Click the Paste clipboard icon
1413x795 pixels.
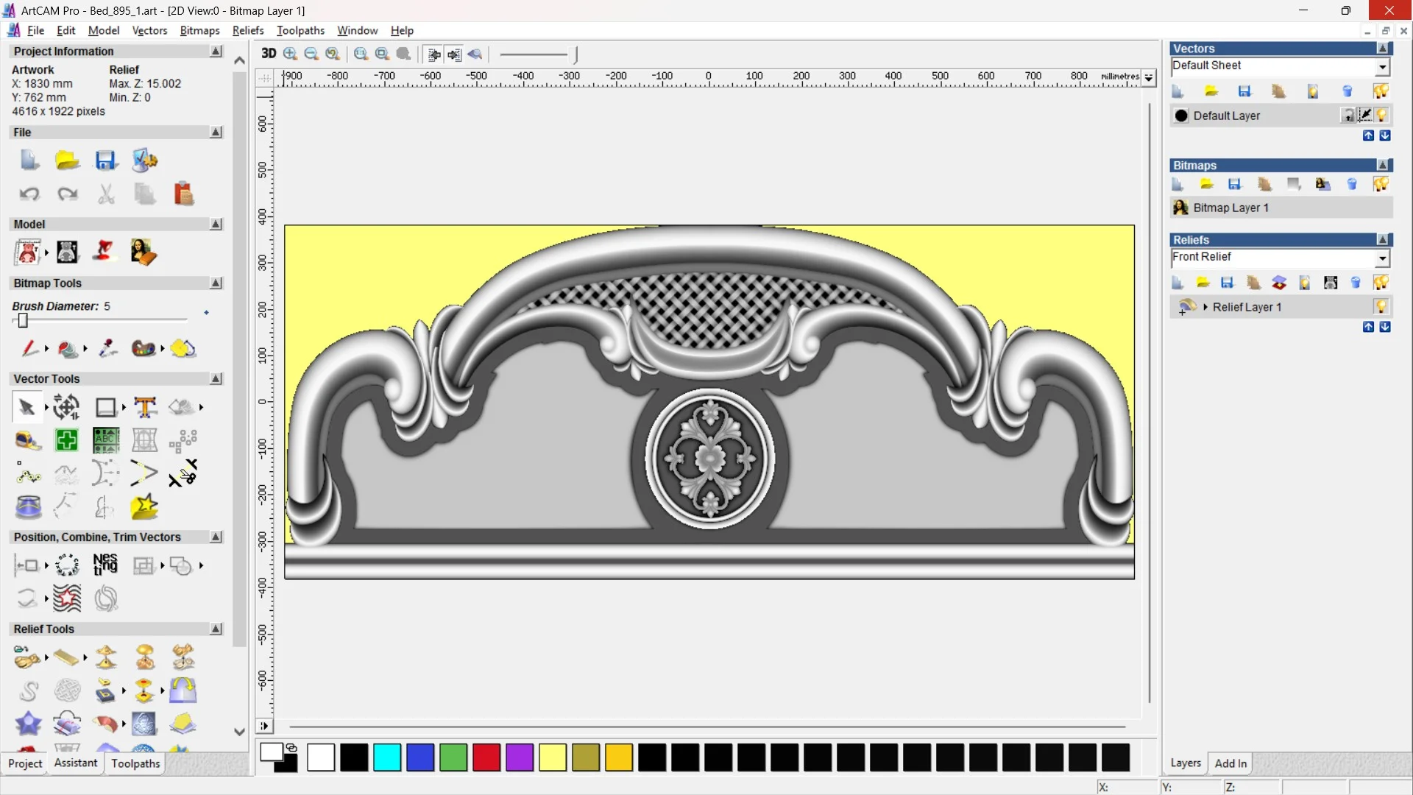[x=183, y=194]
